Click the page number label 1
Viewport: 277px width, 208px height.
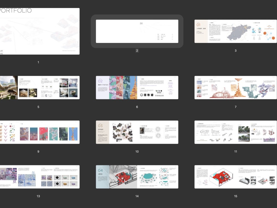click(38, 62)
